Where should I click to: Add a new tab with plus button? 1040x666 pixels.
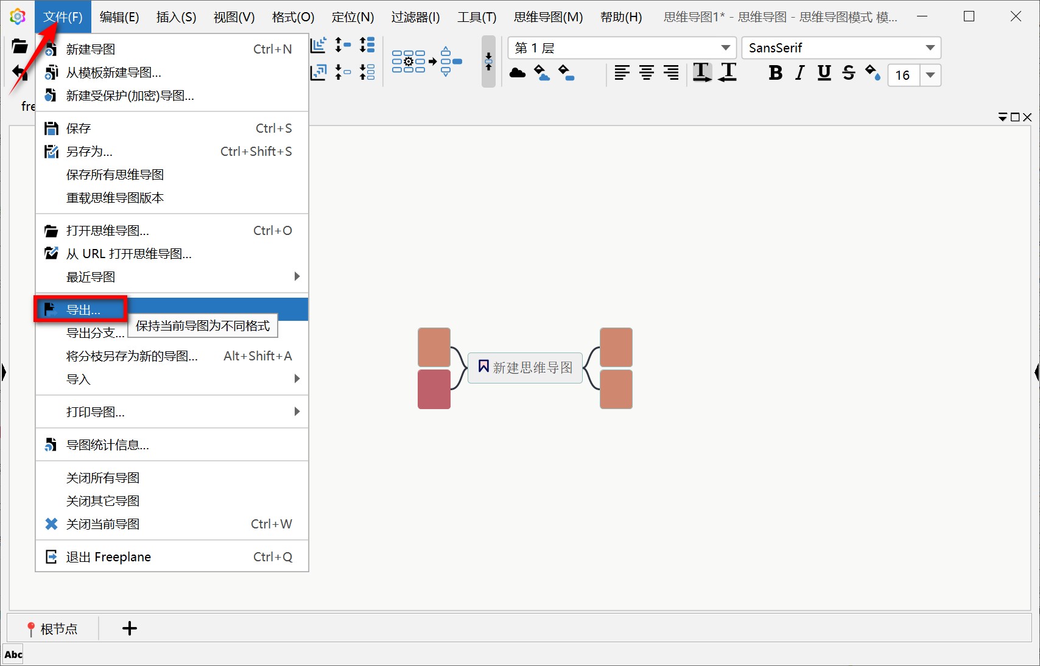pyautogui.click(x=130, y=628)
